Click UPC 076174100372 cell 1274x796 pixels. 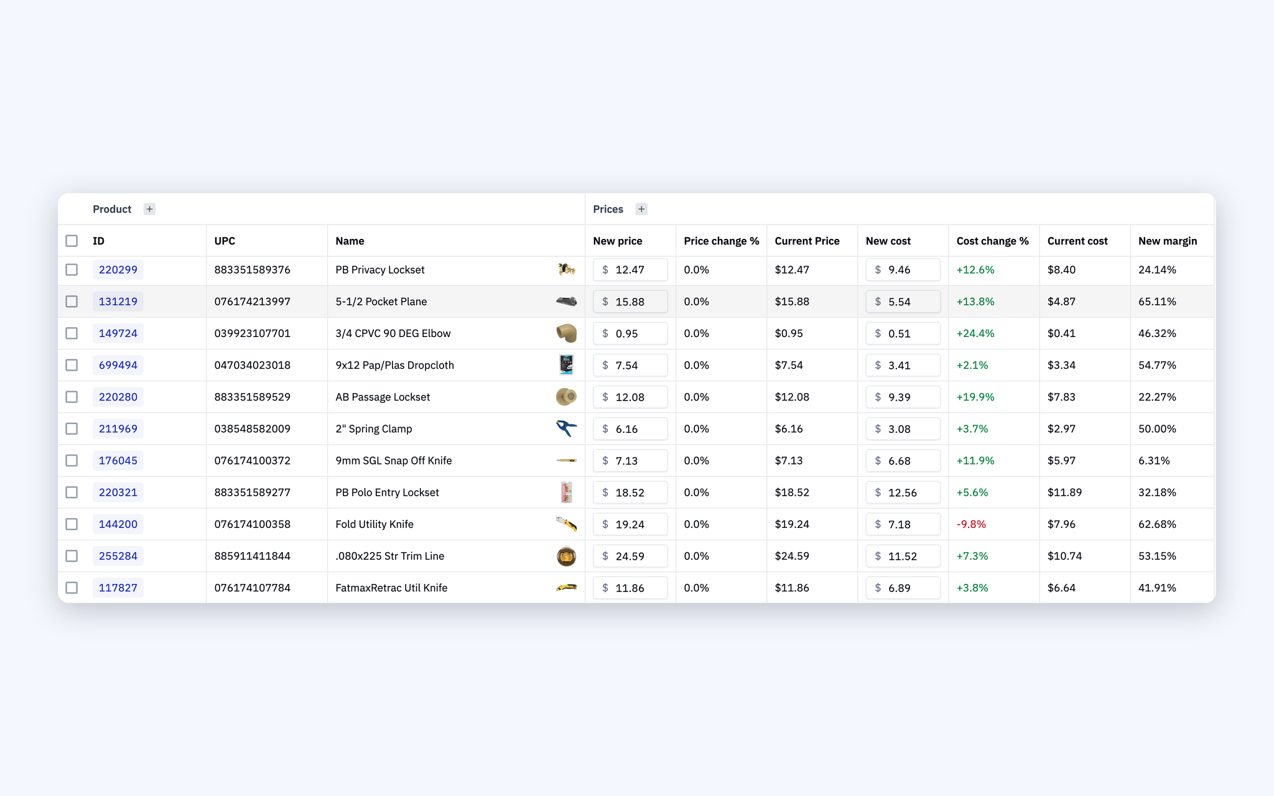[x=252, y=460]
